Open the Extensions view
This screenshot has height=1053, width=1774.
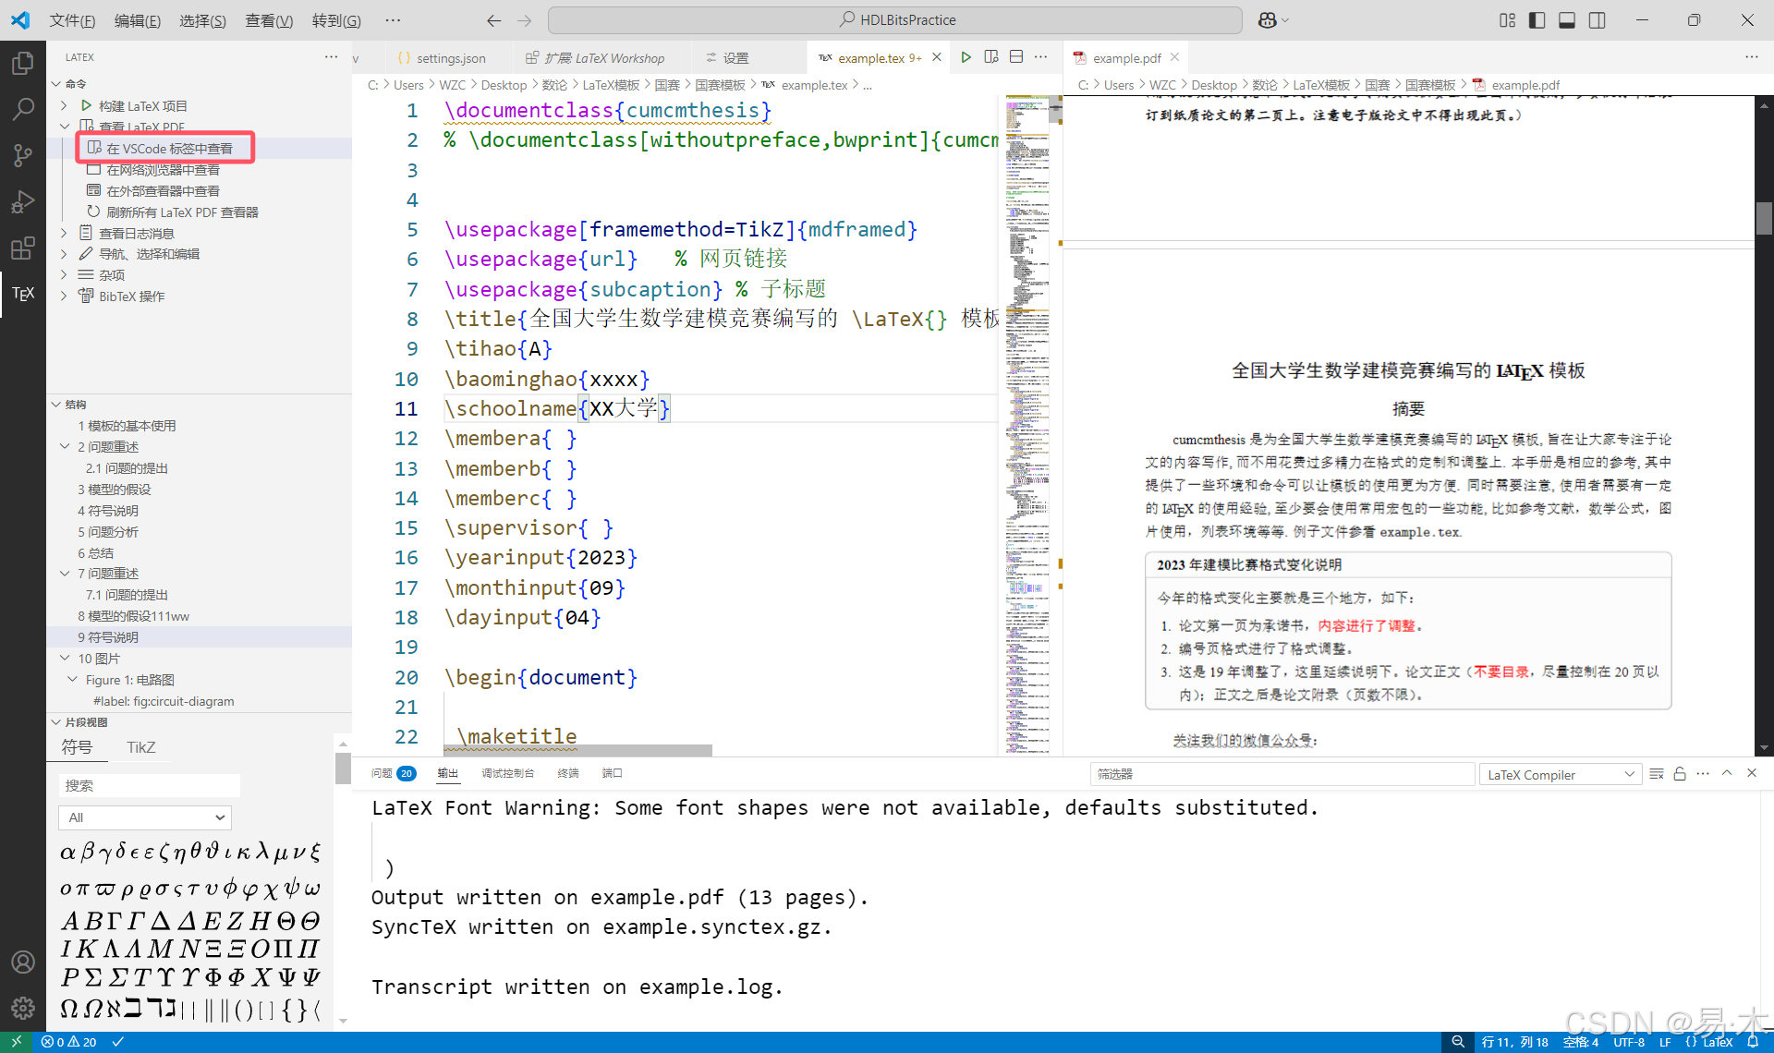[x=22, y=248]
